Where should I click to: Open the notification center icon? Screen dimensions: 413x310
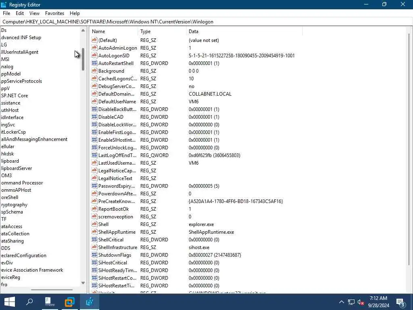pyautogui.click(x=400, y=302)
